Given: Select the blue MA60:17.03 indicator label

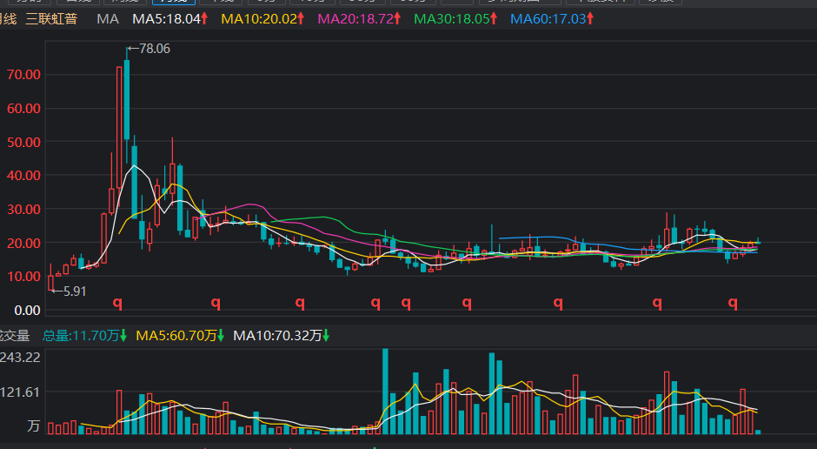Looking at the screenshot, I should coord(551,18).
